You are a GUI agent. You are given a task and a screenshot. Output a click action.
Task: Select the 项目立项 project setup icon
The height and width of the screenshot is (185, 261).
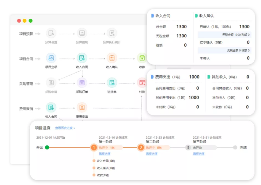pos(51,58)
